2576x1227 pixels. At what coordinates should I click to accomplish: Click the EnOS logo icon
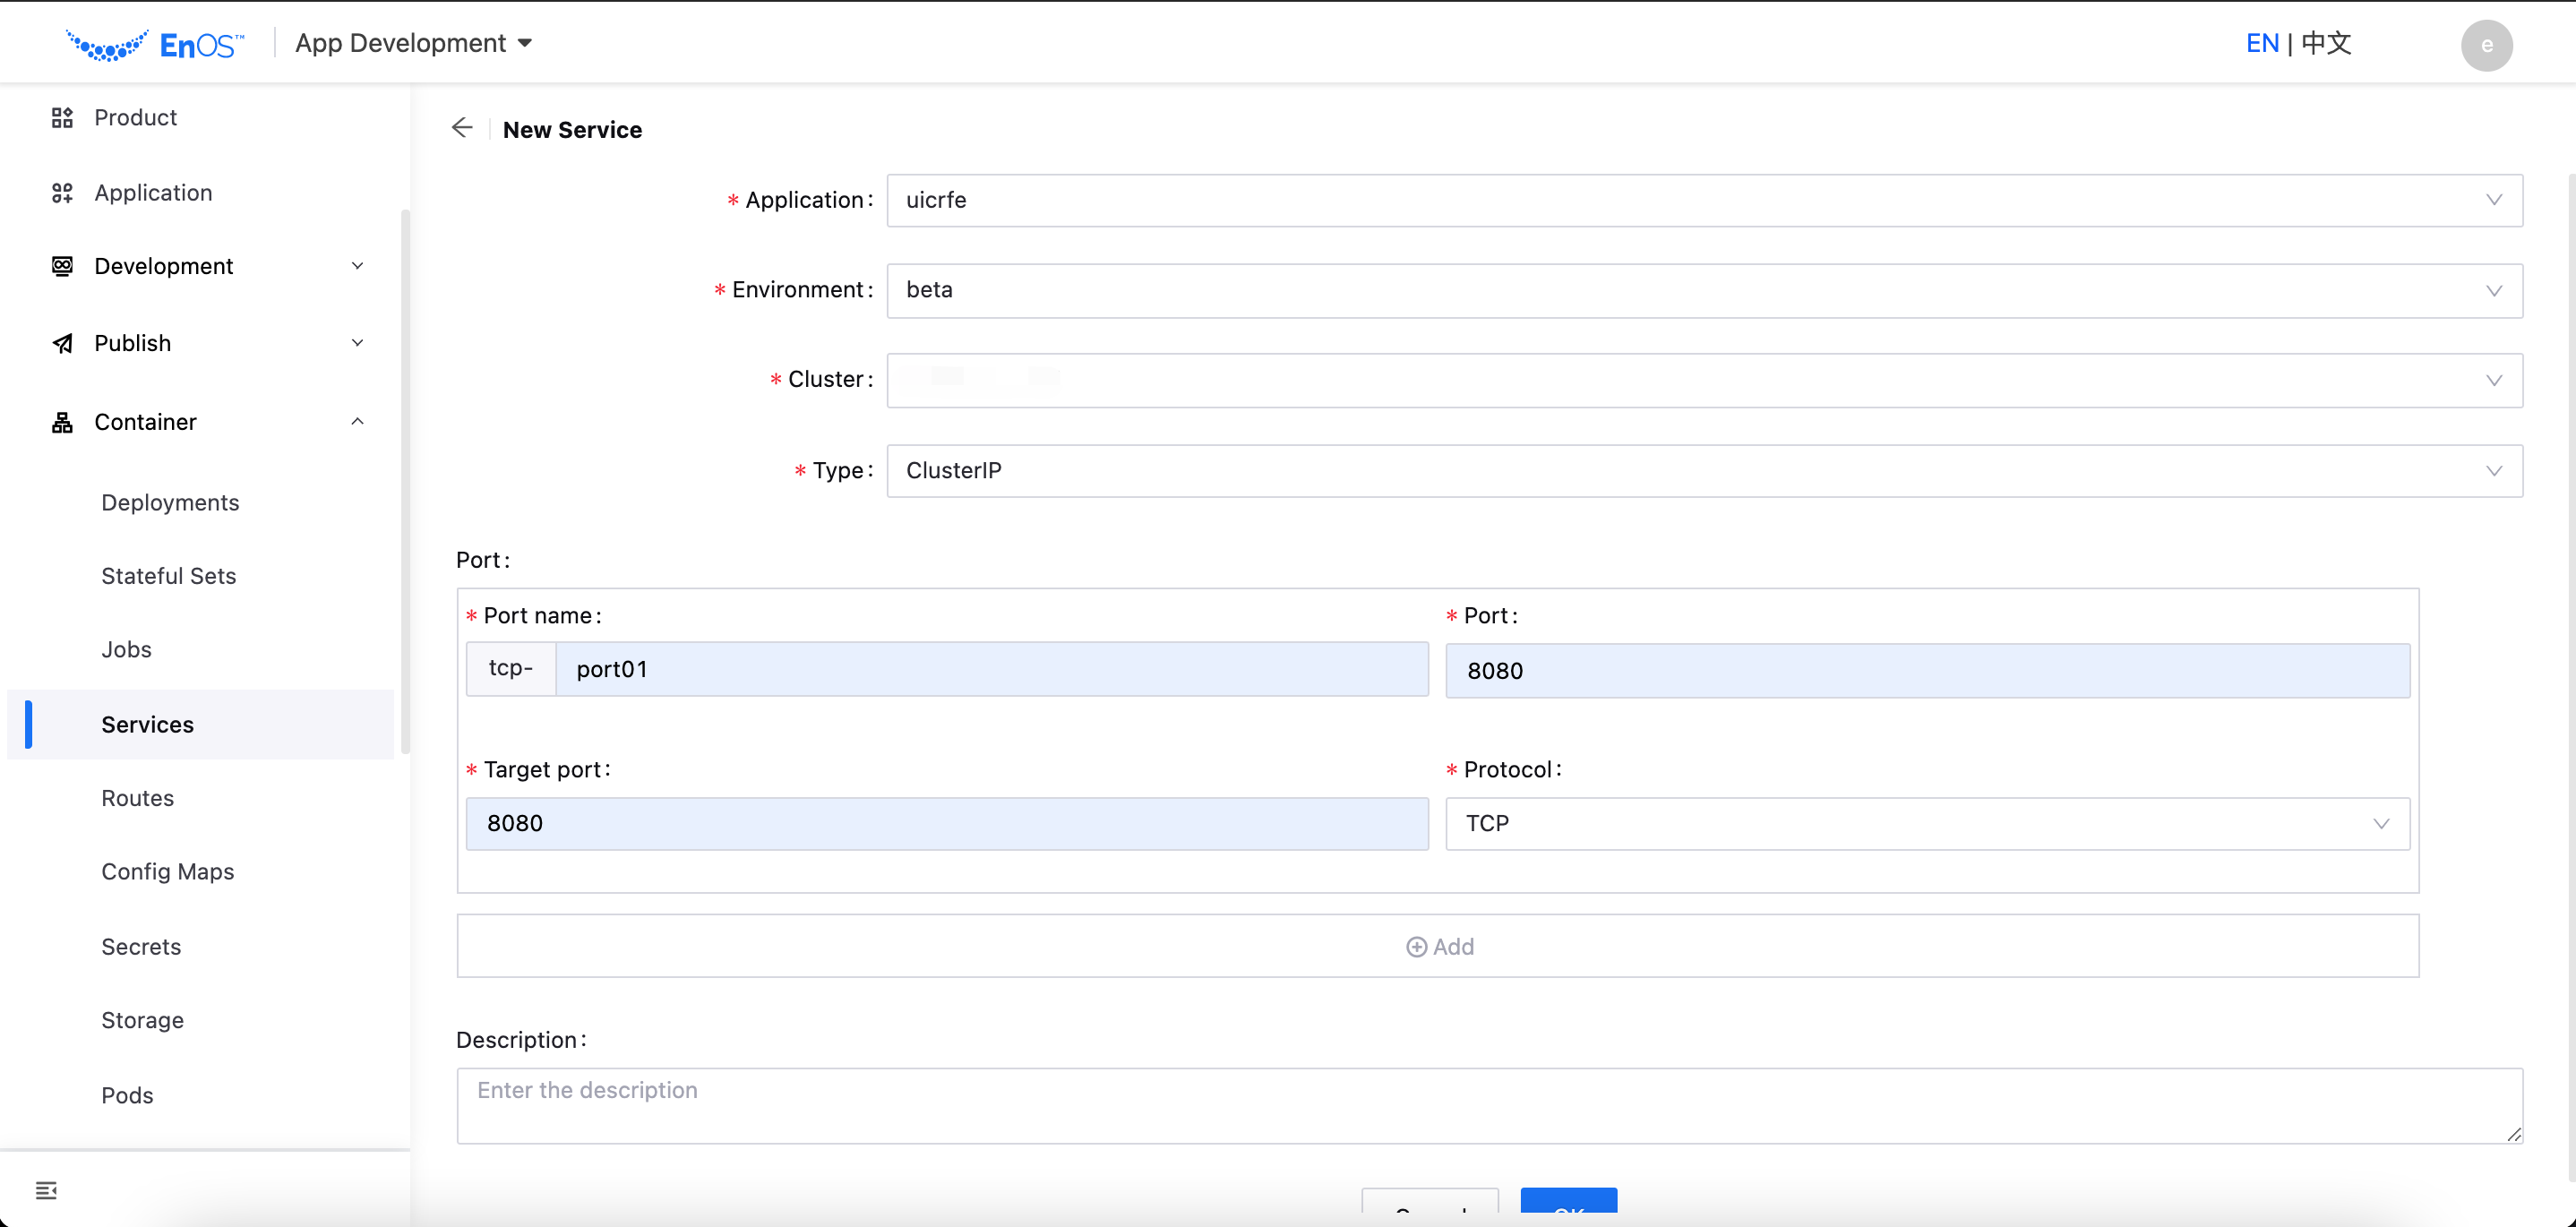pos(108,43)
